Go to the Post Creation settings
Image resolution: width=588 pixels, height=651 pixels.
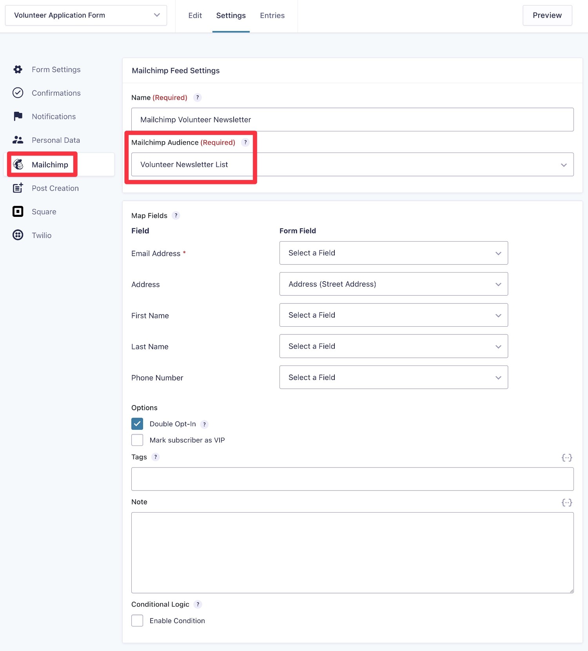[x=55, y=188]
